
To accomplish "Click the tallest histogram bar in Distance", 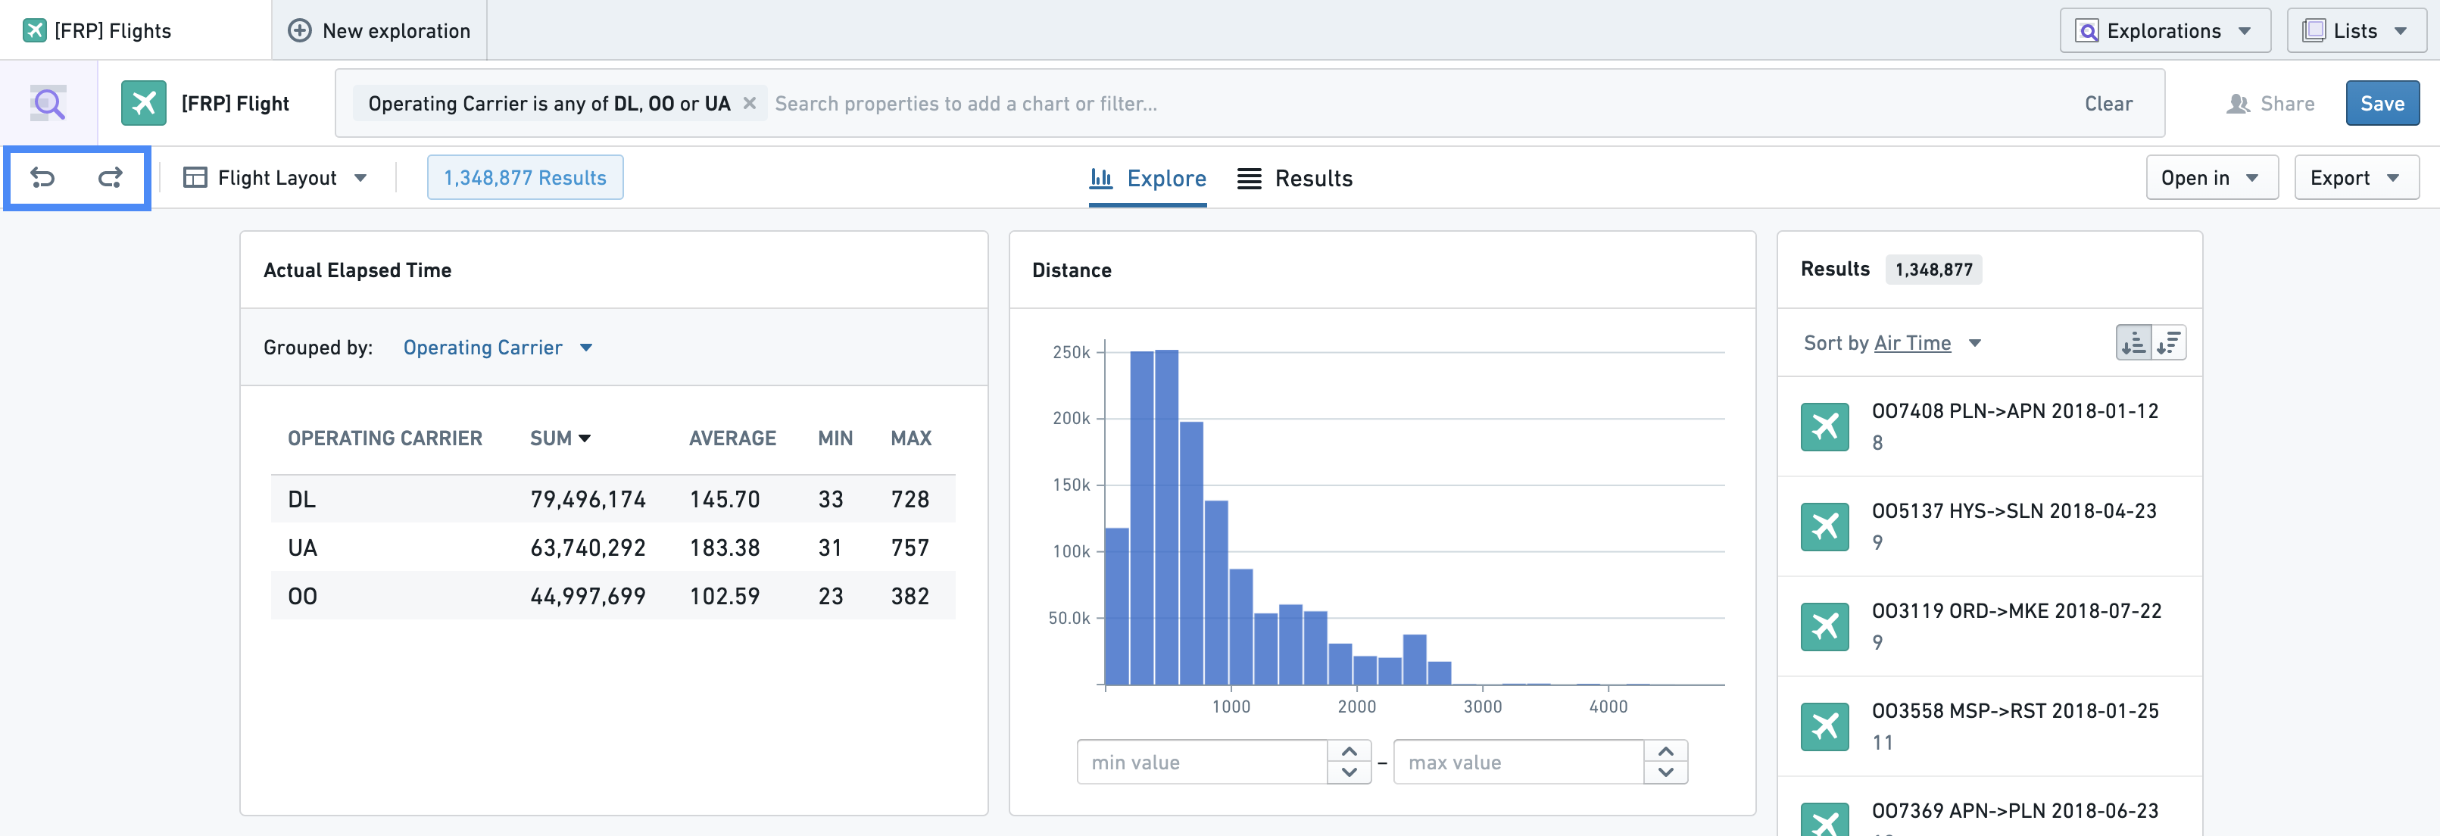I will pyautogui.click(x=1167, y=517).
